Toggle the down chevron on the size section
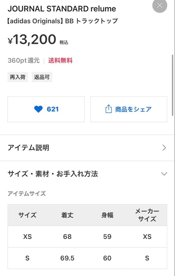Screen dimensions: 175x276 point(164,174)
